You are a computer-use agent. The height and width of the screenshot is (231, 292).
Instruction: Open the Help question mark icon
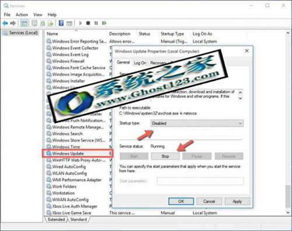click(61, 23)
